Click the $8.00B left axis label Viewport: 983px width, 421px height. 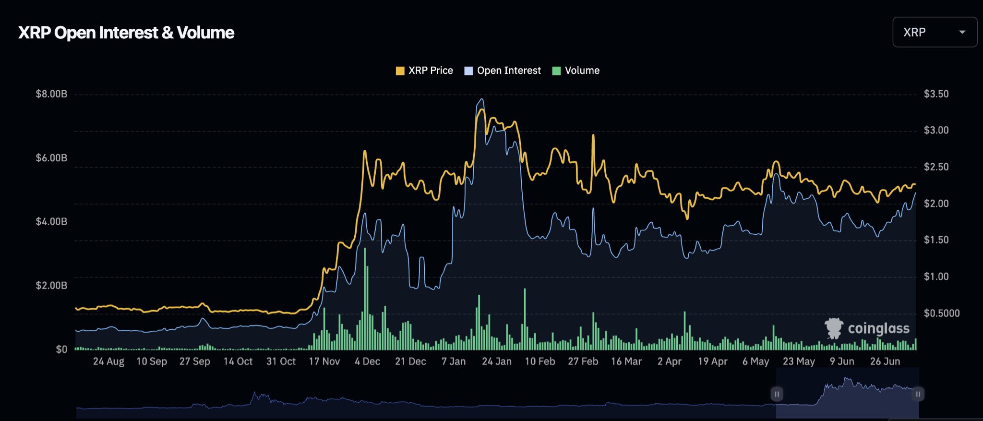pos(51,94)
